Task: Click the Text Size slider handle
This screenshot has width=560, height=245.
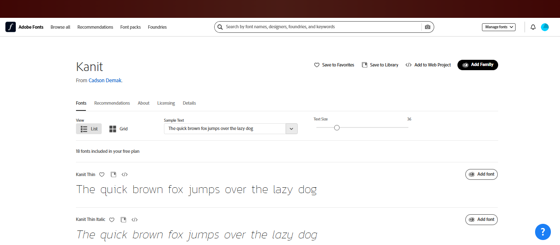Action: click(x=337, y=127)
